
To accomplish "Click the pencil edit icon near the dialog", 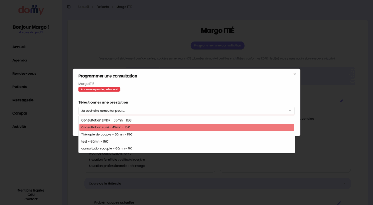I will pyautogui.click(x=341, y=101).
